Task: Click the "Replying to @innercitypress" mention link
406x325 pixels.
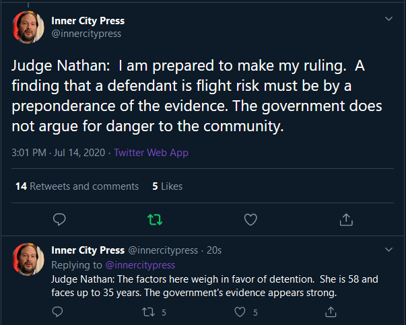Action: (x=139, y=265)
